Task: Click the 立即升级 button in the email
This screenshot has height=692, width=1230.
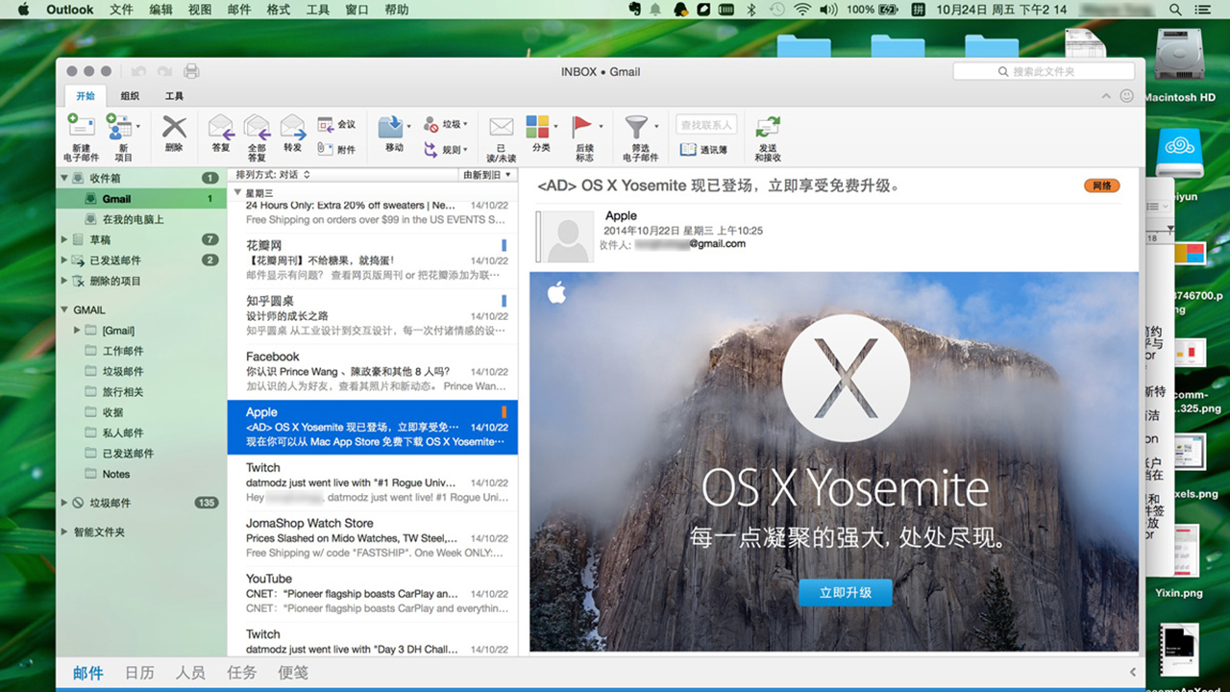Action: 845,593
